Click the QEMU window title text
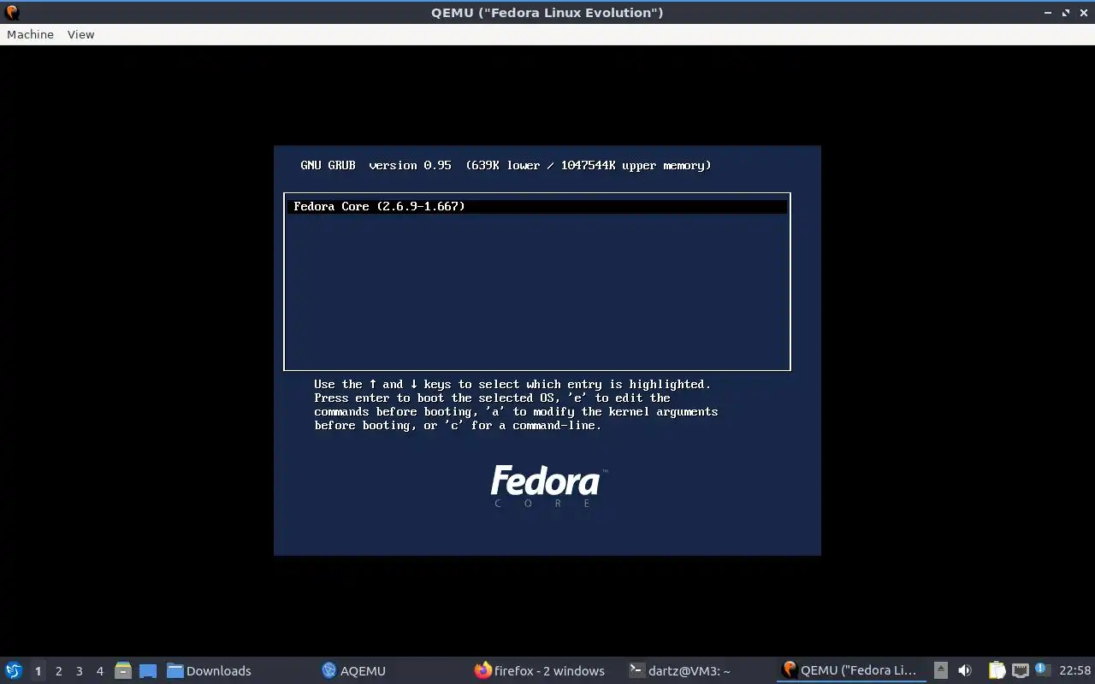Screen dimensions: 1095x684 click(547, 13)
